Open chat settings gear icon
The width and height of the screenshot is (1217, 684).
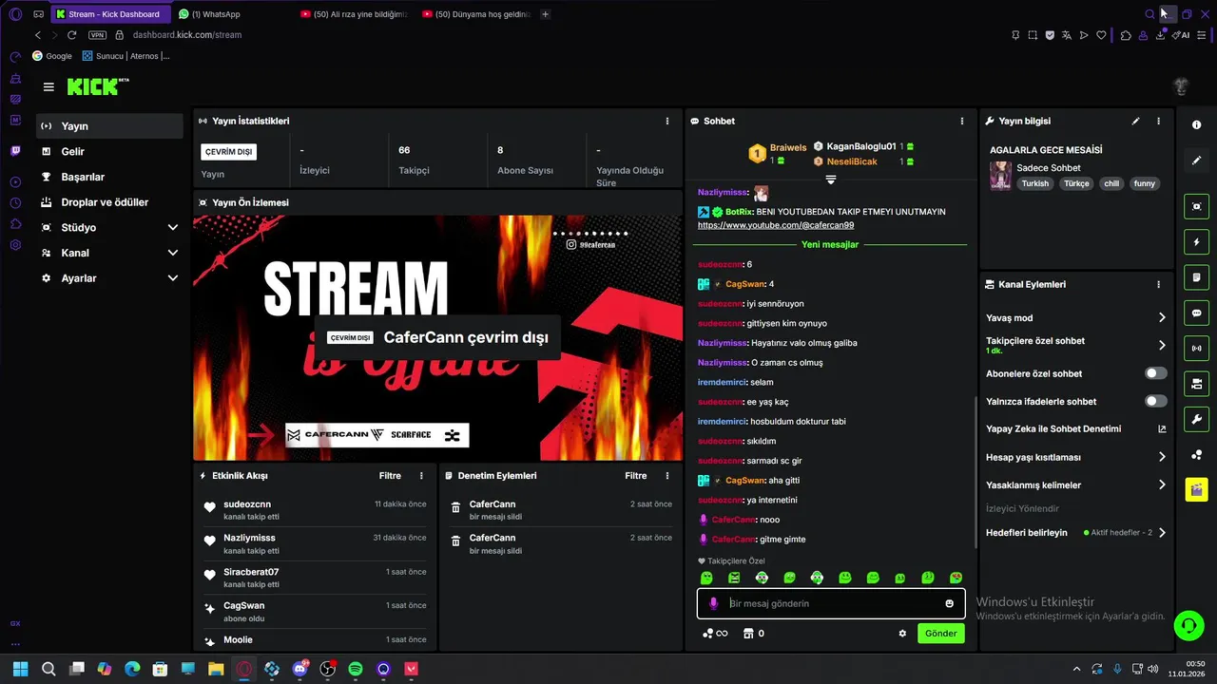click(x=902, y=634)
